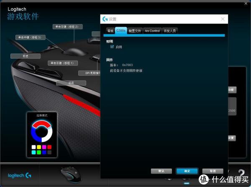The height and width of the screenshot is (187, 251).
Task: Toggle the 启用 lighting checkbox
Action: click(x=112, y=46)
